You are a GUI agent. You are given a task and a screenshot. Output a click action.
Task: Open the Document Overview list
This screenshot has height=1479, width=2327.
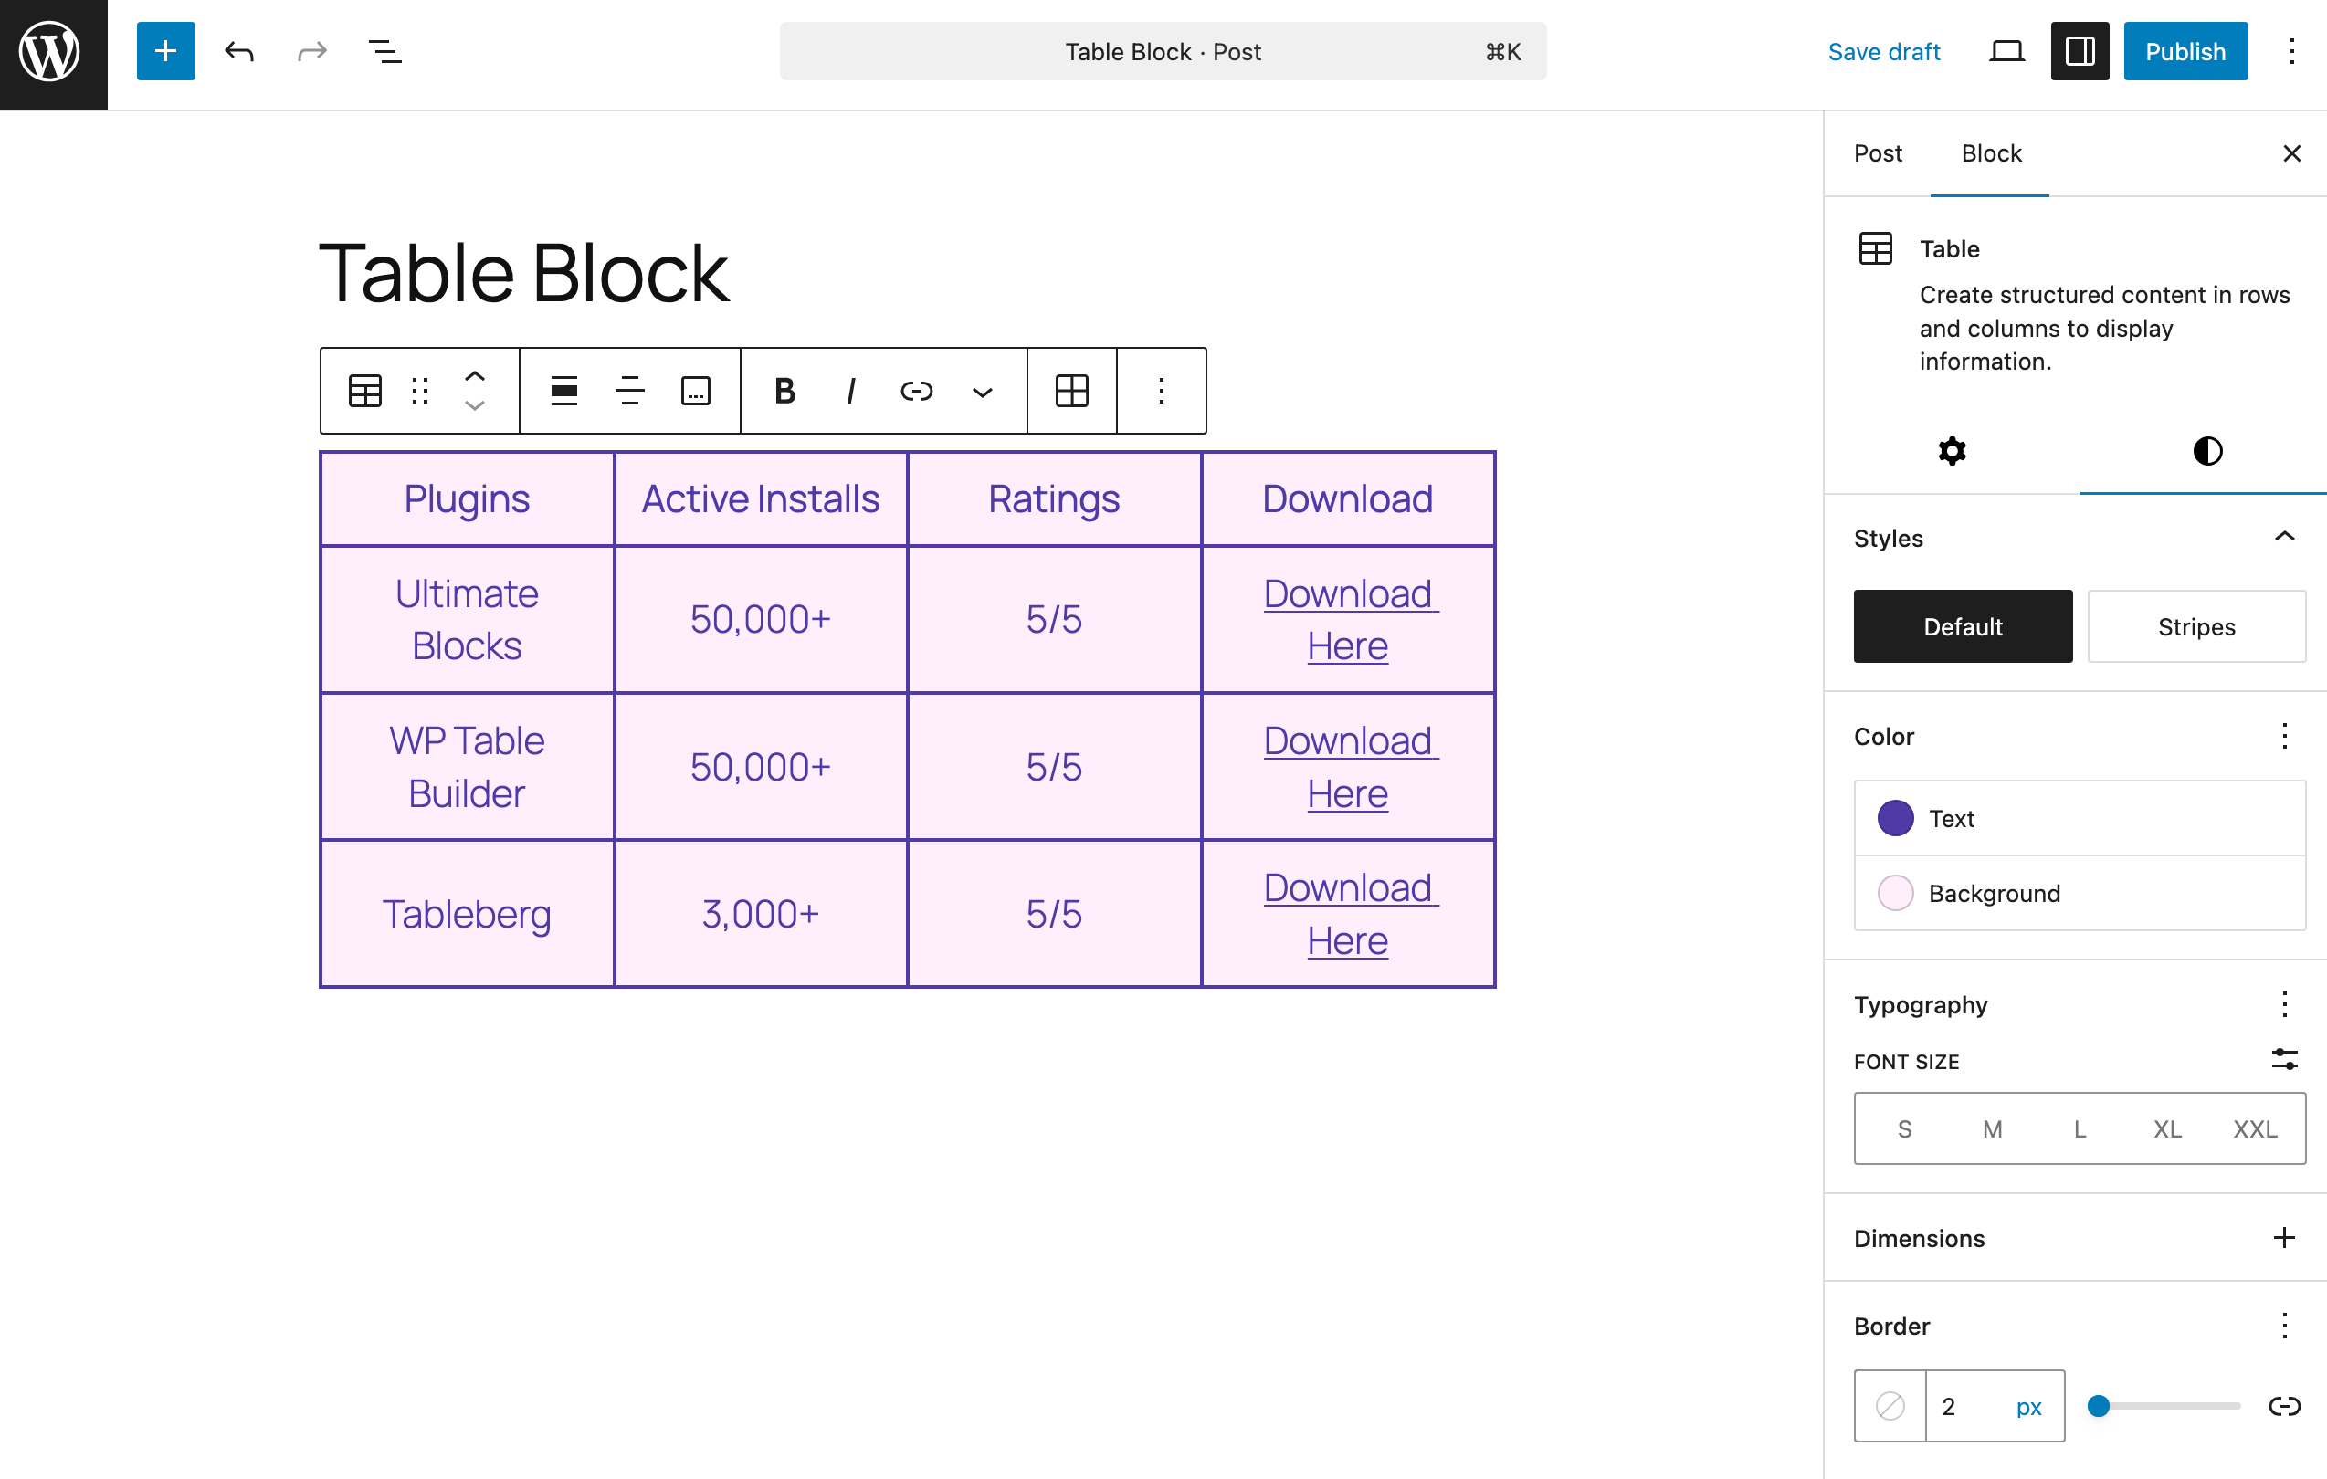384,51
